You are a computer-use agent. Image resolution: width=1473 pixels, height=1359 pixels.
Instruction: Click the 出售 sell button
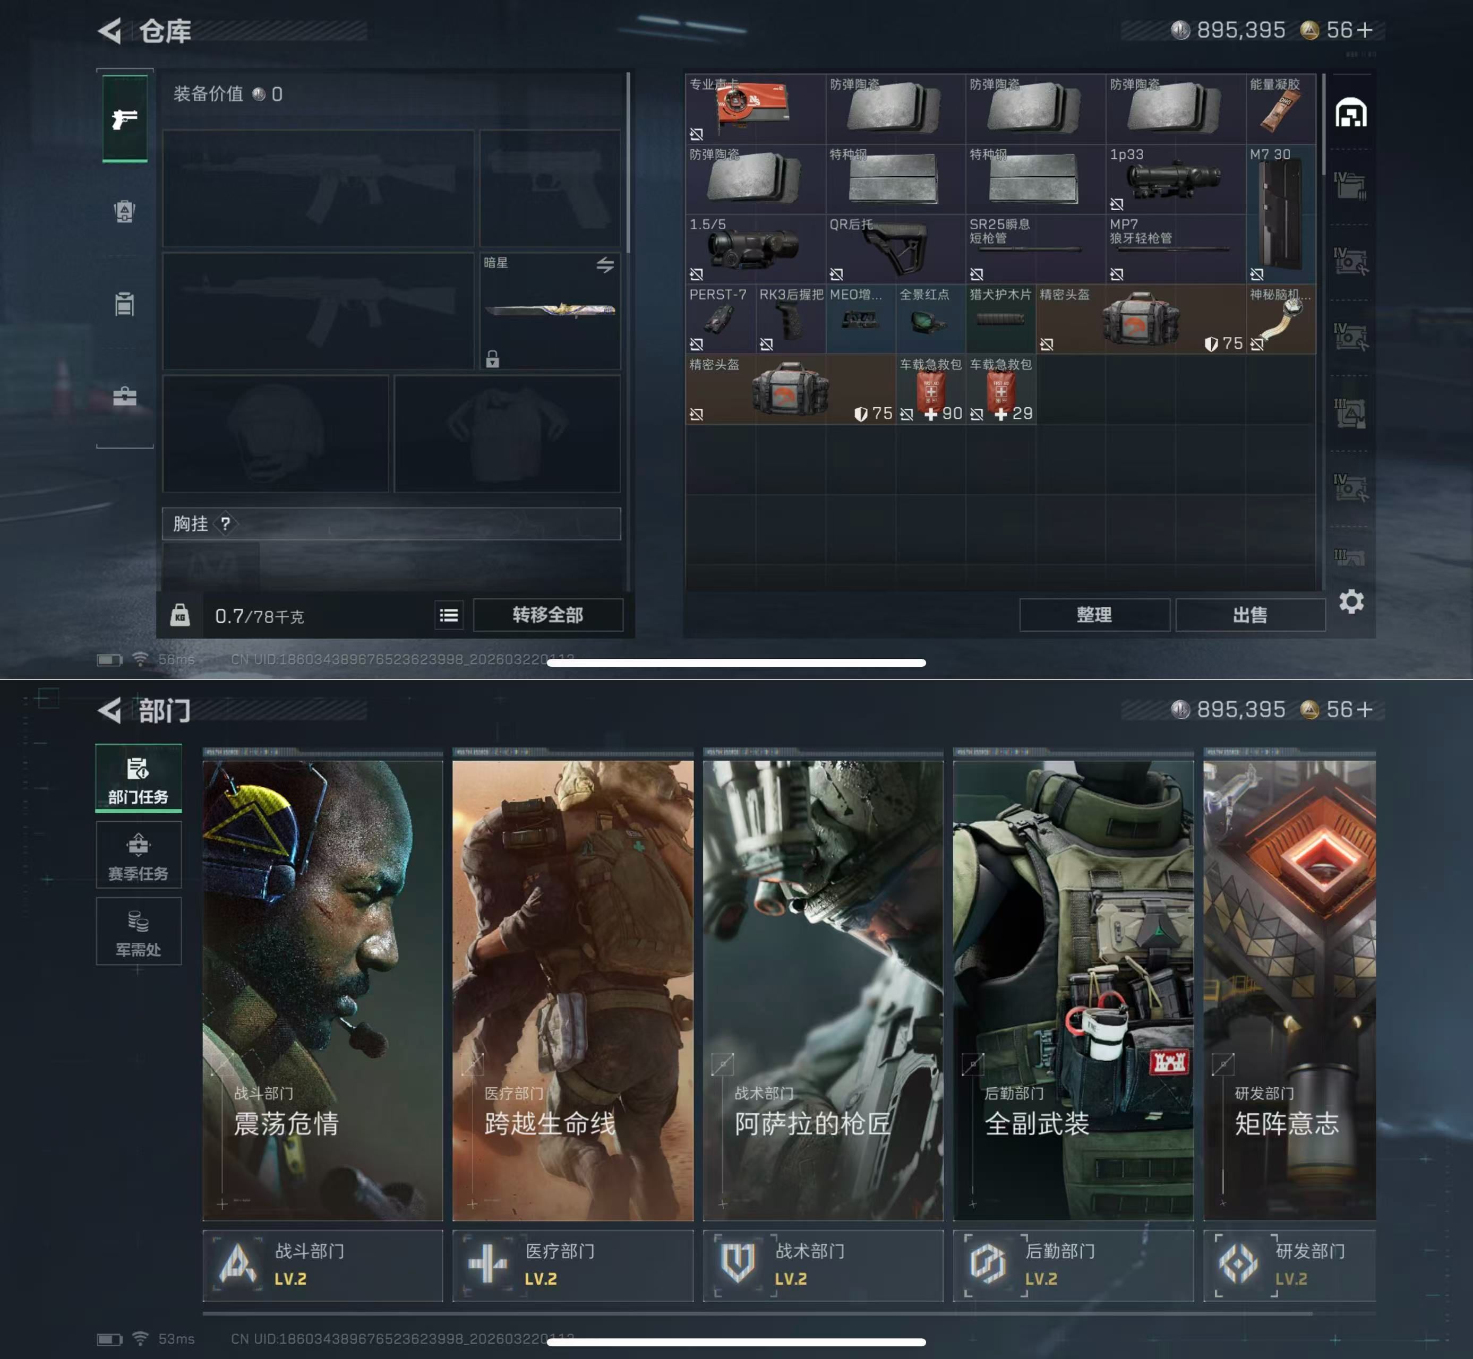[1249, 615]
